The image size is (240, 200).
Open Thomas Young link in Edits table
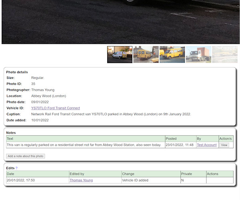pos(81,180)
